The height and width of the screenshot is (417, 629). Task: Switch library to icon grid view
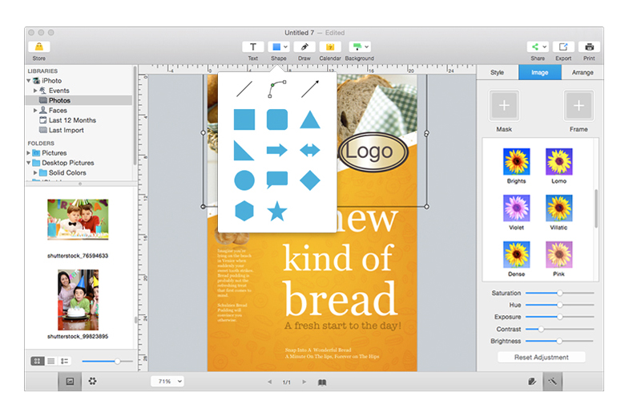coord(37,362)
